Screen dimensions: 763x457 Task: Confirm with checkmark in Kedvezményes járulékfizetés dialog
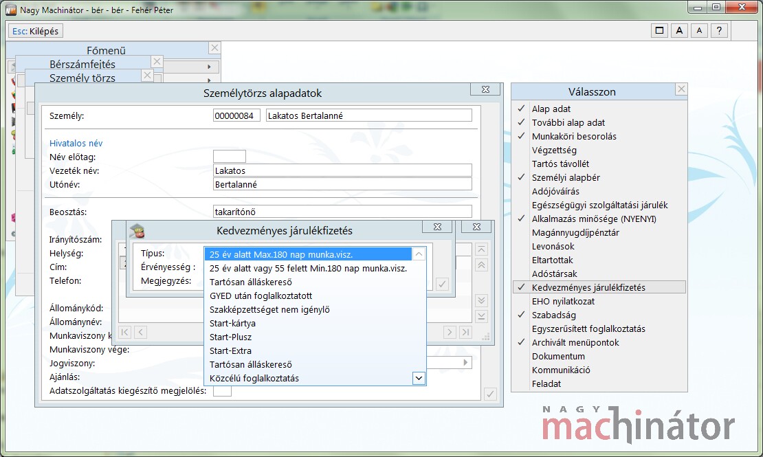tap(442, 284)
